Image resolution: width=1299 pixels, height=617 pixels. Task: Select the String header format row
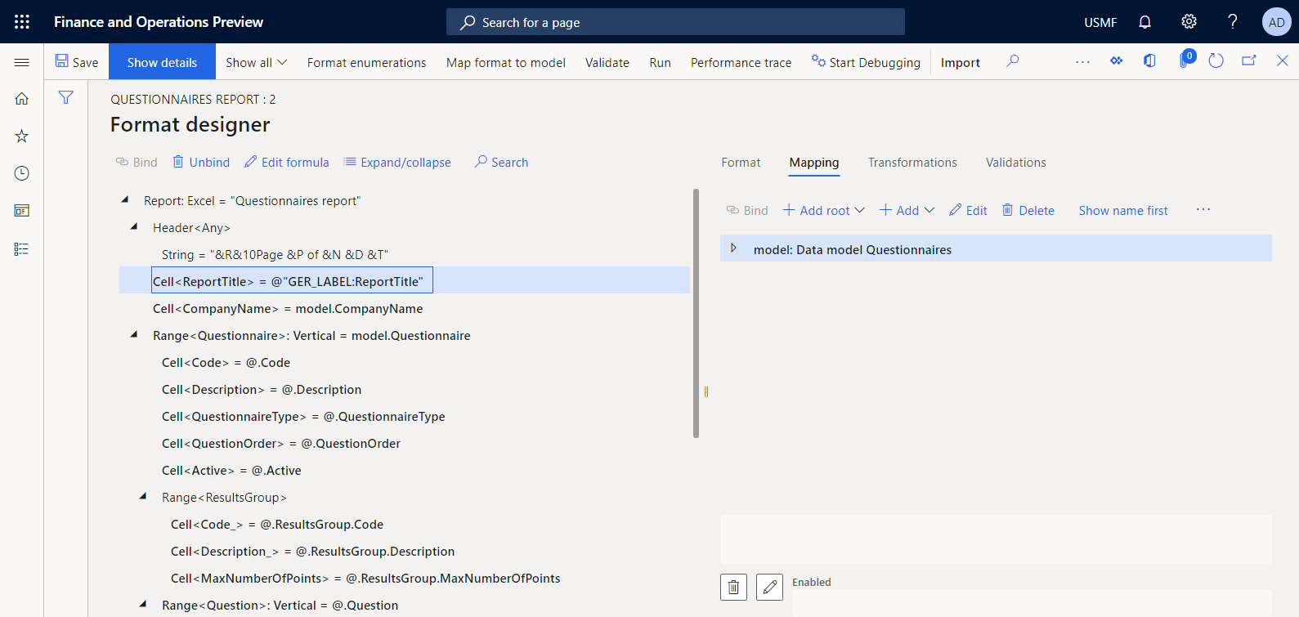pyautogui.click(x=405, y=254)
